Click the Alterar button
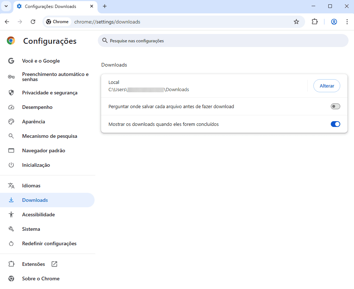The image size is (354, 289). pyautogui.click(x=326, y=86)
